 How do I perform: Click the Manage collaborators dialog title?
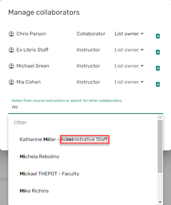click(44, 12)
